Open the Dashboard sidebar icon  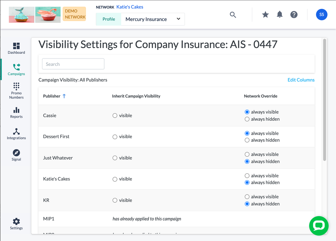16,48
